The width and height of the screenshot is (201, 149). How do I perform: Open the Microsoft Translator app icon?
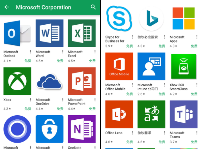[x=151, y=114]
